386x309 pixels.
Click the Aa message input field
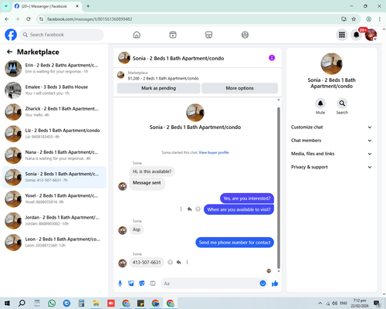210,284
